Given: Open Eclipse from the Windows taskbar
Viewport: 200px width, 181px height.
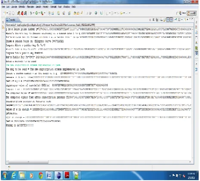Looking at the screenshot, I should [59, 175].
